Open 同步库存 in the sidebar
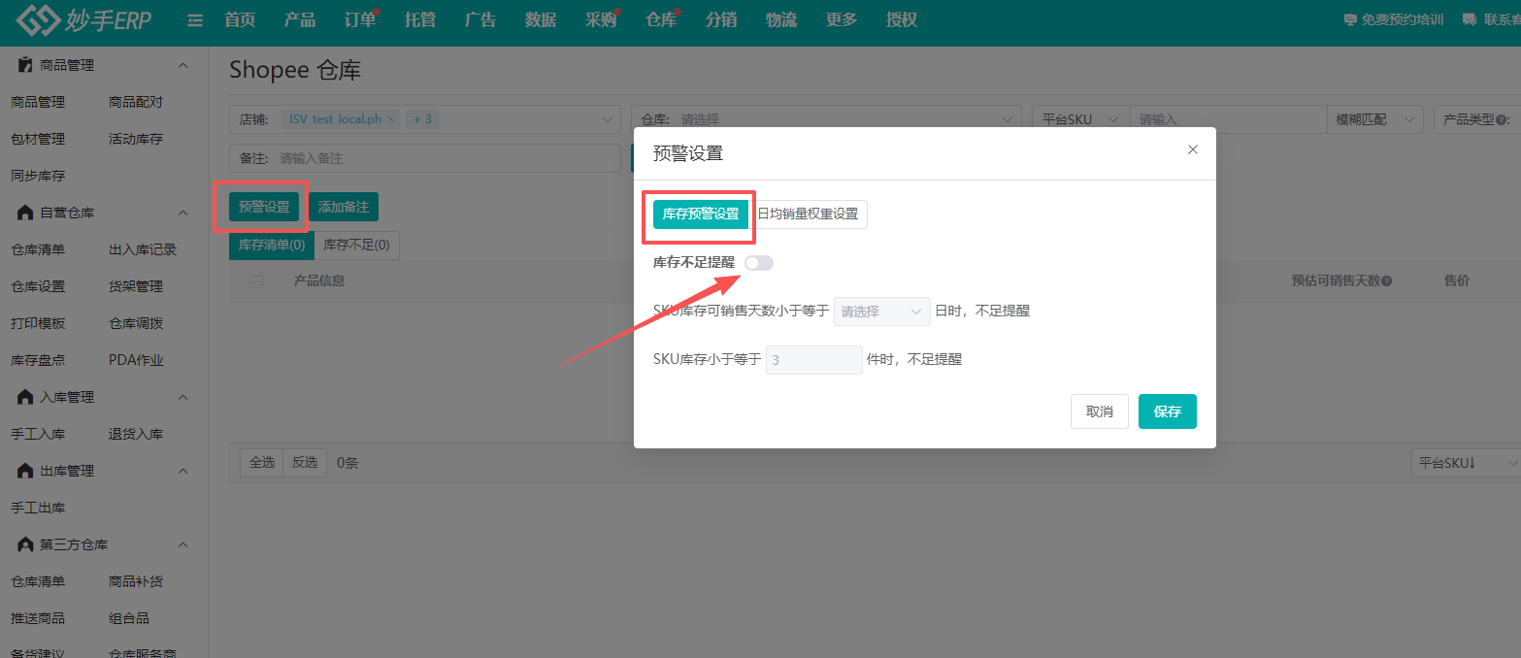 coord(38,176)
